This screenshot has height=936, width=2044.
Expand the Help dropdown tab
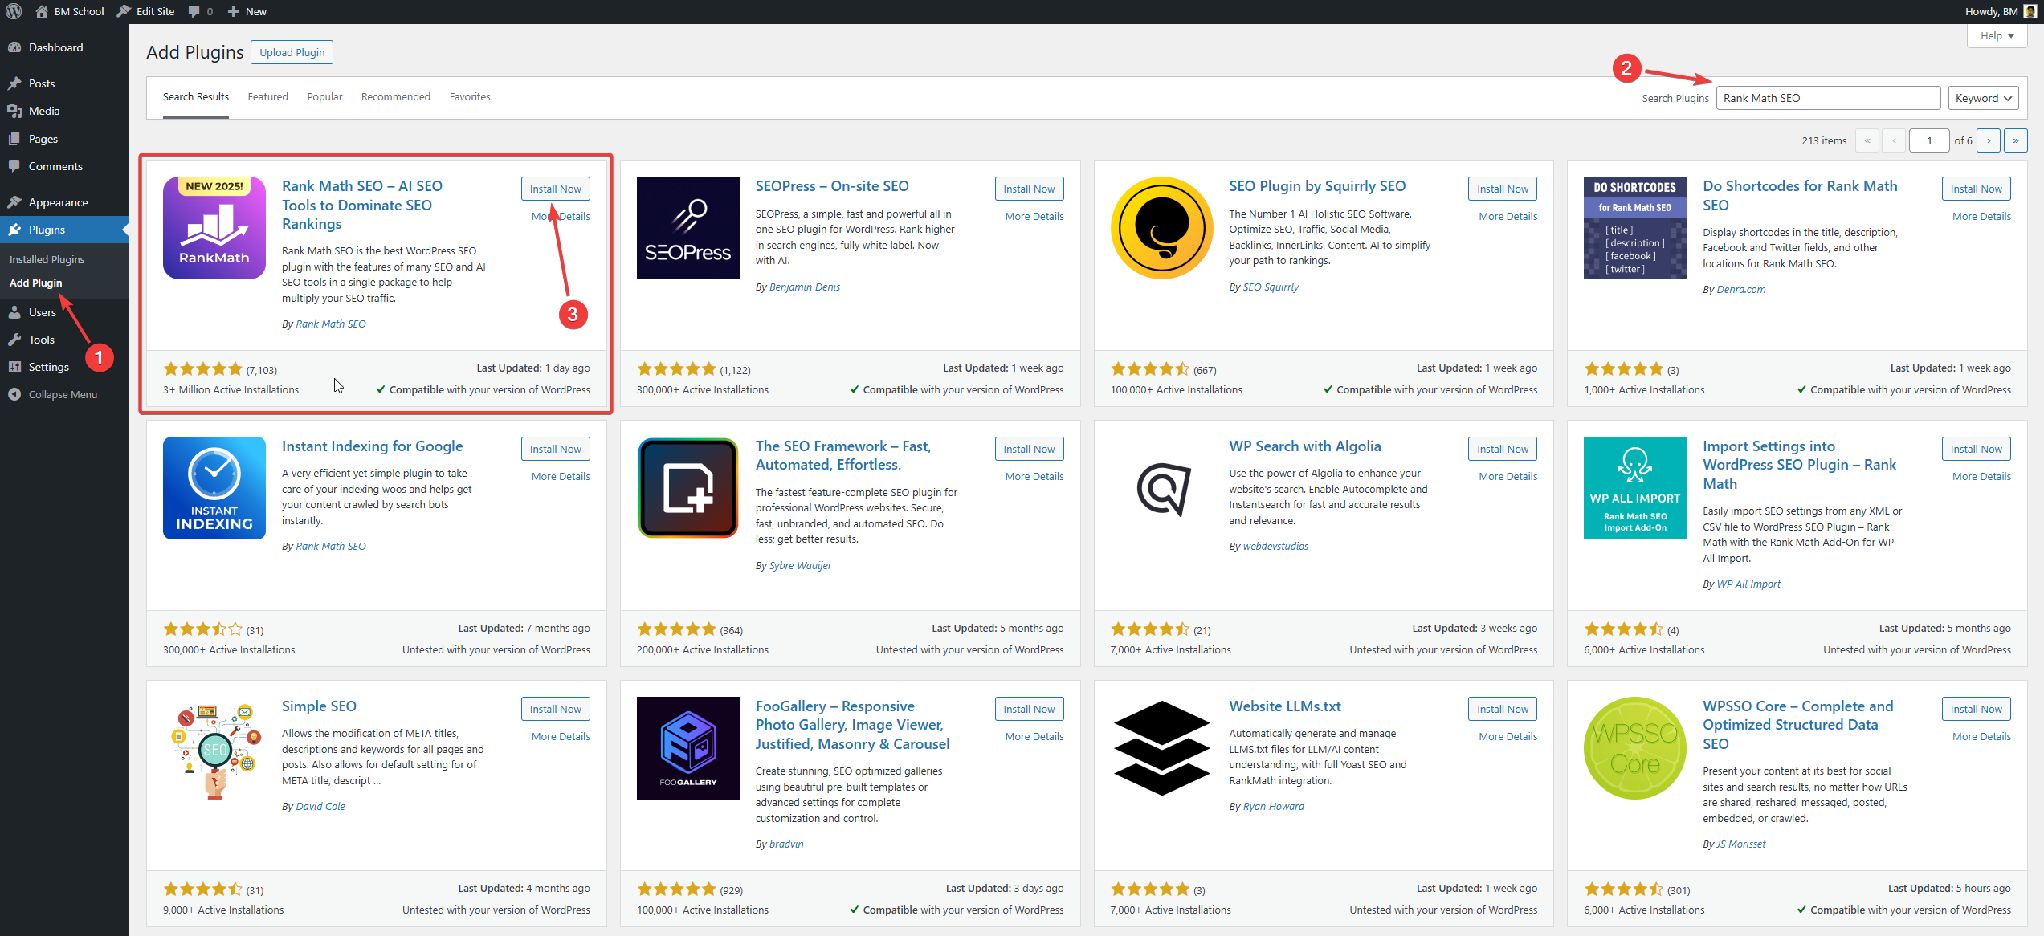click(x=1997, y=36)
